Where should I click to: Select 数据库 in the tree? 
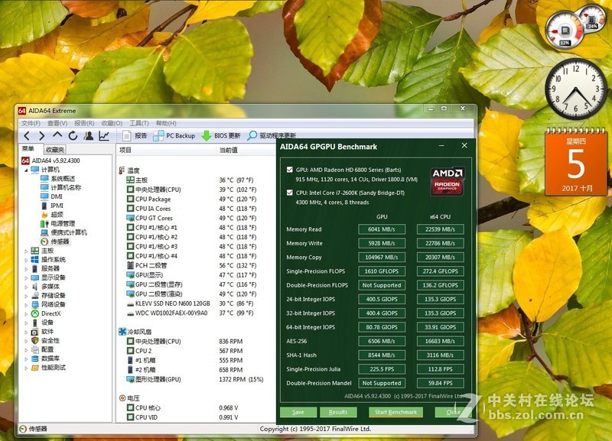click(45, 358)
